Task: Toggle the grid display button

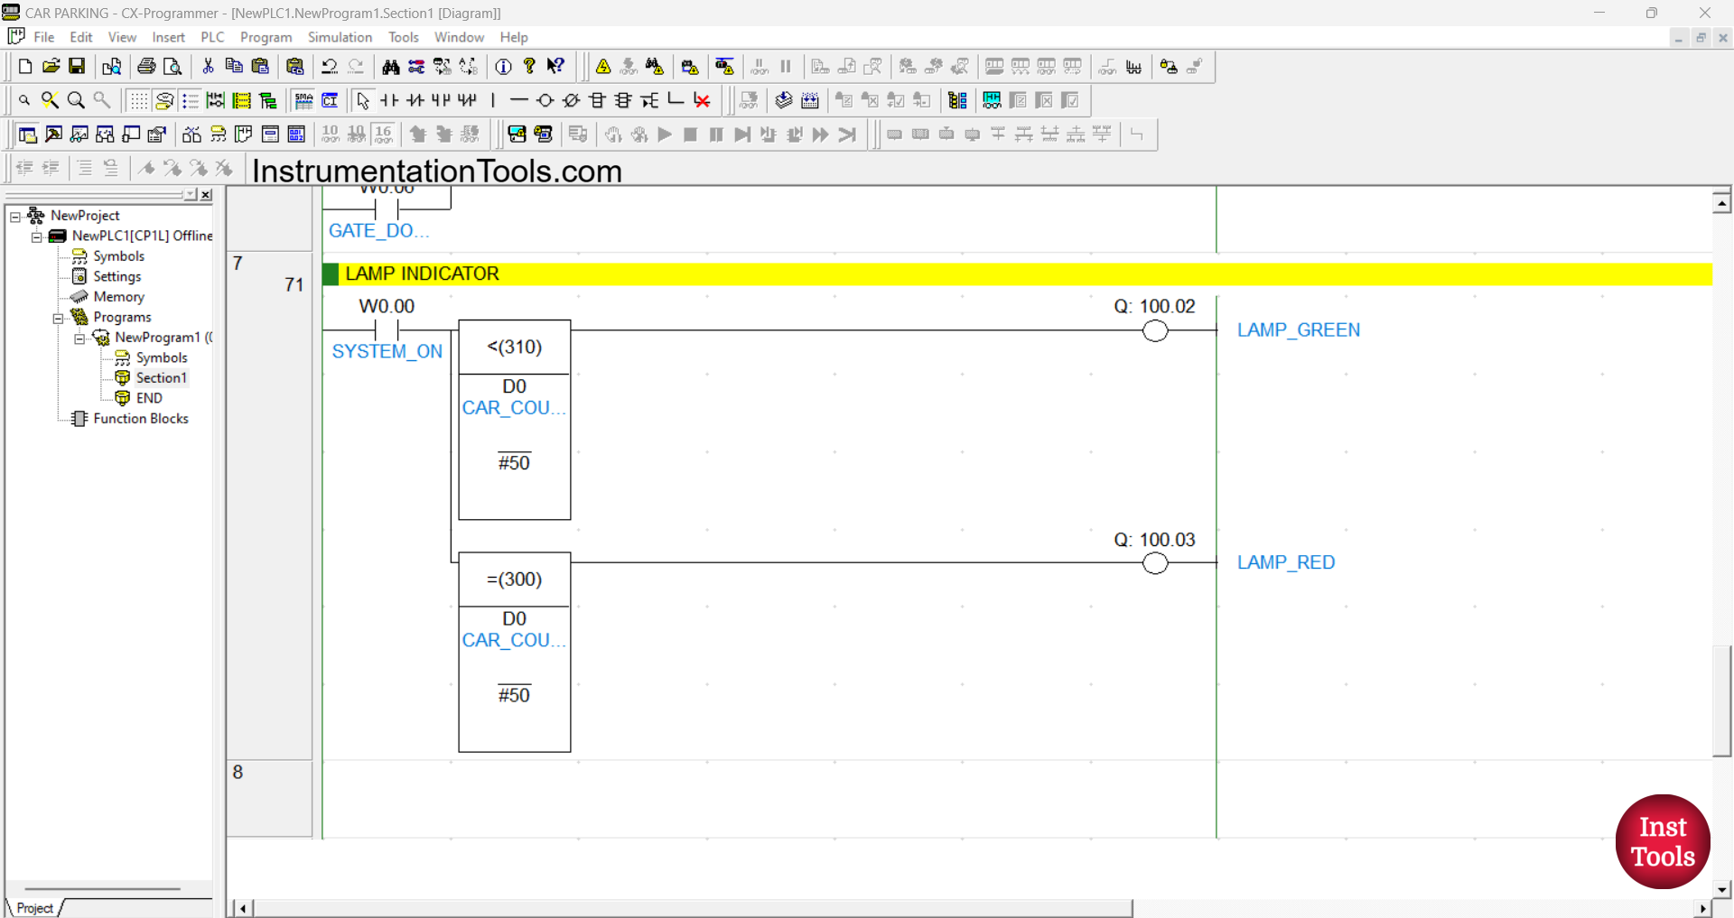Action: (x=137, y=100)
